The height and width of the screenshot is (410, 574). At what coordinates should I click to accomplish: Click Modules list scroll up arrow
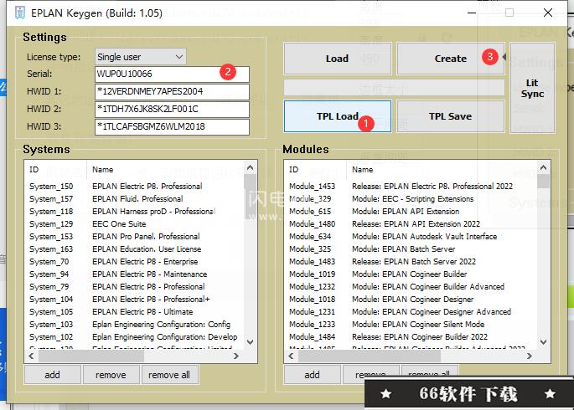544,167
